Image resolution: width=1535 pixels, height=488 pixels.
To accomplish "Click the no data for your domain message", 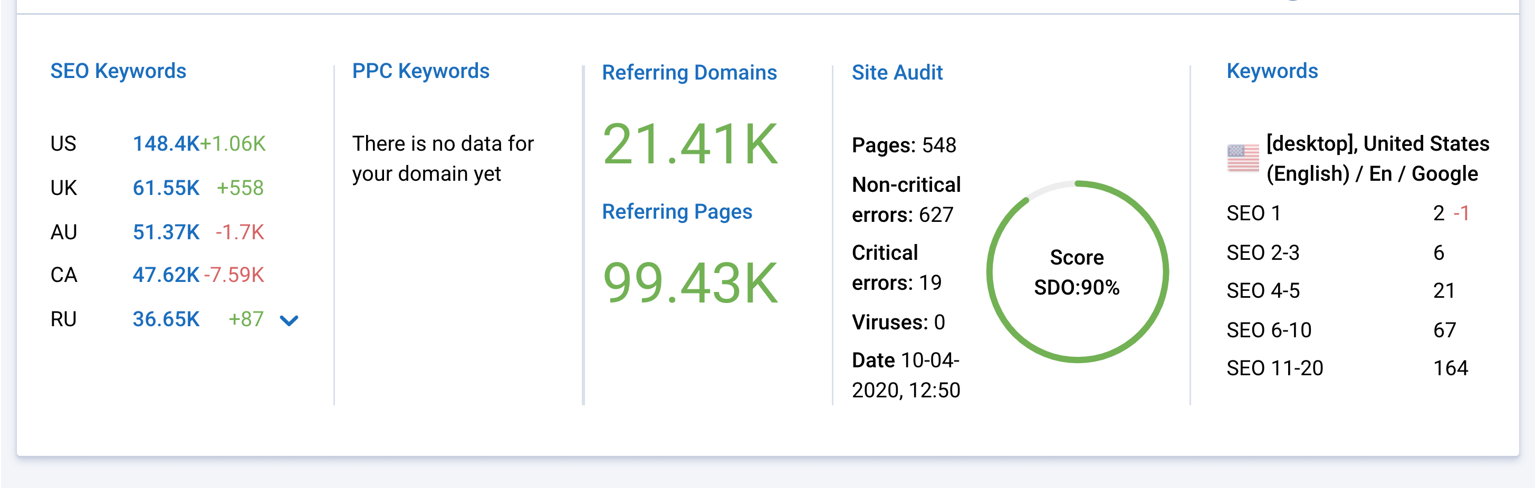I will [x=443, y=159].
